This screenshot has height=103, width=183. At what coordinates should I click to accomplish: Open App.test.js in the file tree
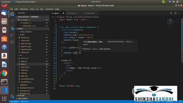[25, 67]
